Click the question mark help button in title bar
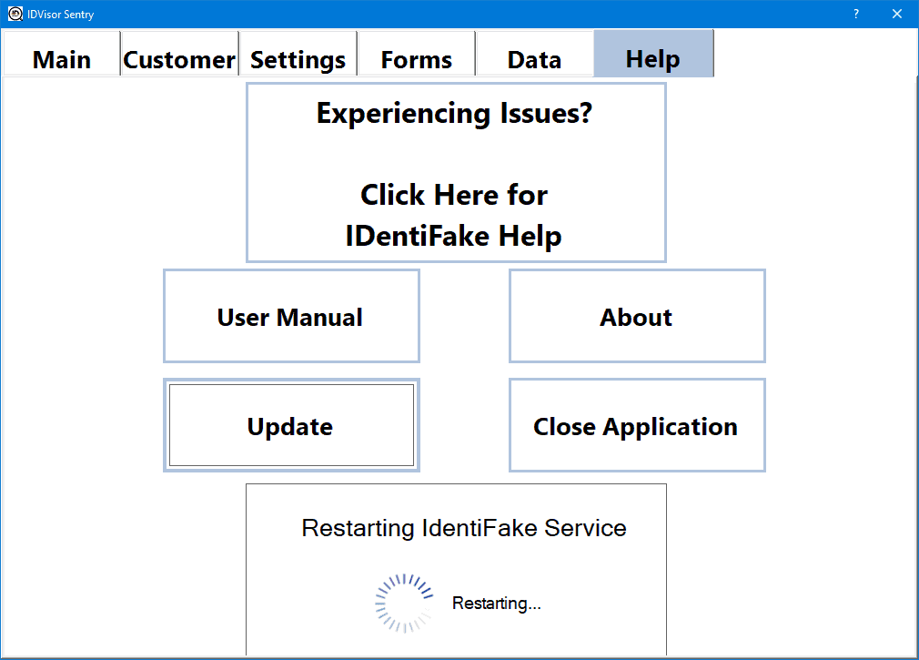The width and height of the screenshot is (919, 660). coord(856,14)
